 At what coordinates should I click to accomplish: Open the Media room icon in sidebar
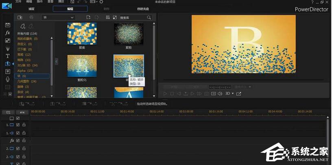pos(7,25)
